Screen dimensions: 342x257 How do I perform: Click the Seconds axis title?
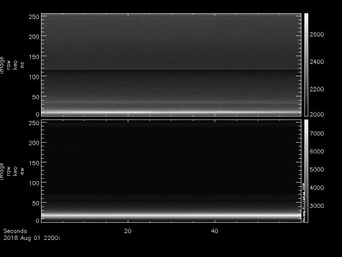pyautogui.click(x=15, y=231)
